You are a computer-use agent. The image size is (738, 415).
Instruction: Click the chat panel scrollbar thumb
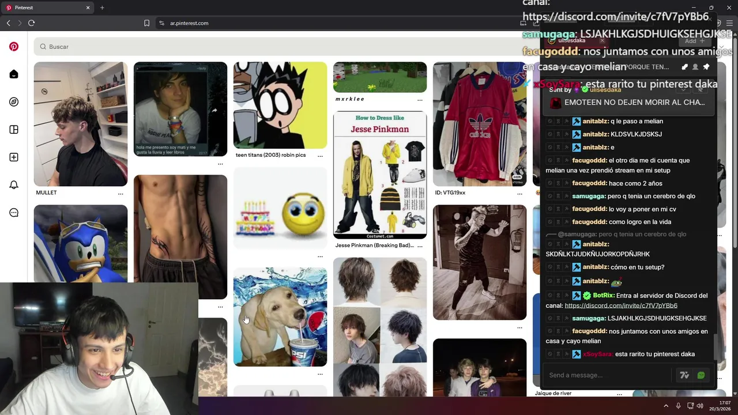click(x=717, y=346)
